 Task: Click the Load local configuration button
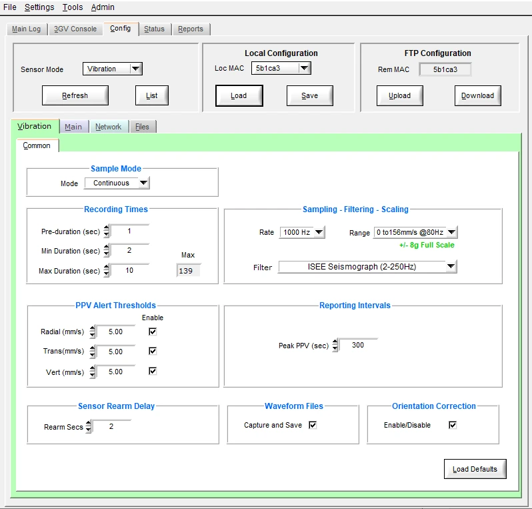239,96
